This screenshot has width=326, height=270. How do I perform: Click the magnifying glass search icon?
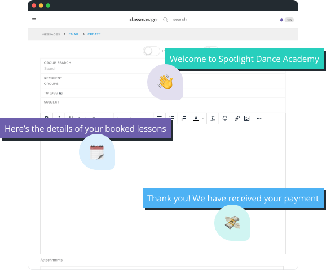tap(165, 20)
